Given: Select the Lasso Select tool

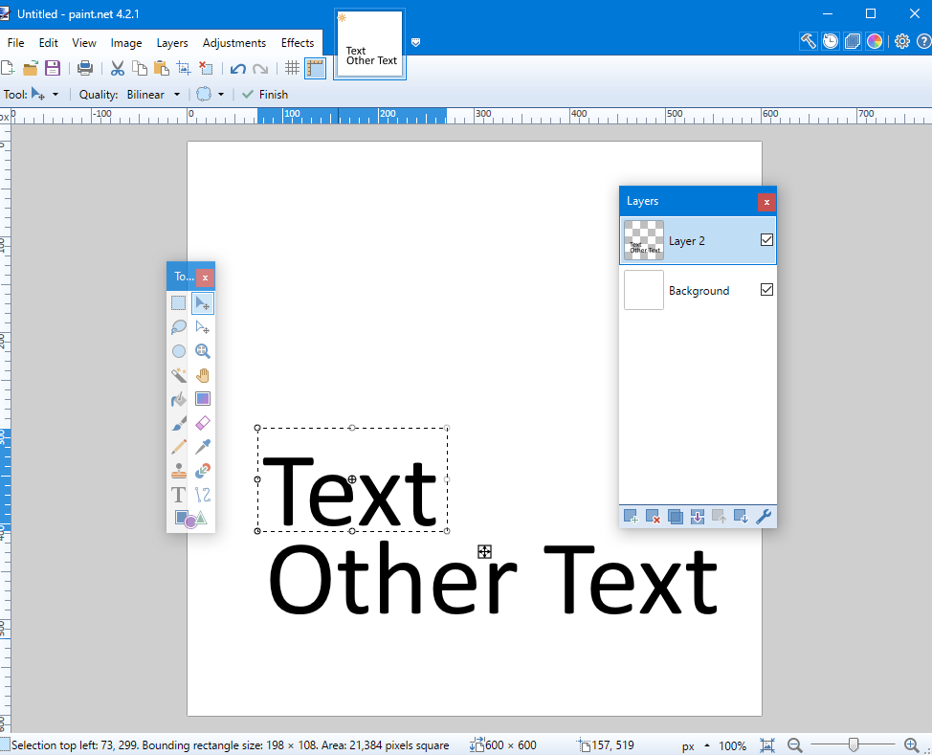Looking at the screenshot, I should [178, 327].
